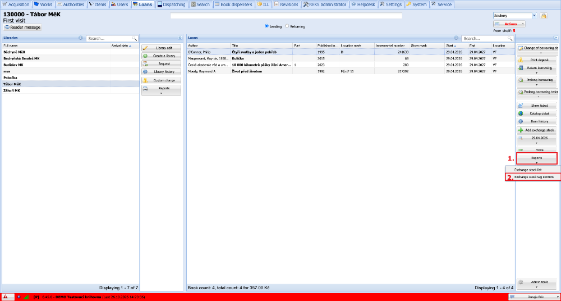Select Bechyně MěK library row
The width and height of the screenshot is (561, 301).
click(71, 52)
